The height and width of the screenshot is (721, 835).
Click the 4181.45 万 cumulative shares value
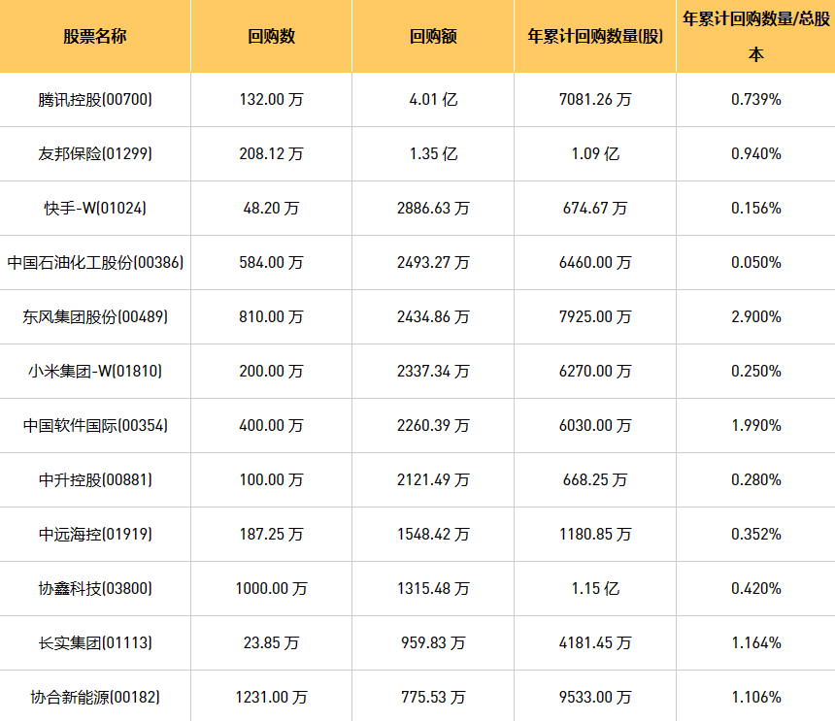click(595, 642)
